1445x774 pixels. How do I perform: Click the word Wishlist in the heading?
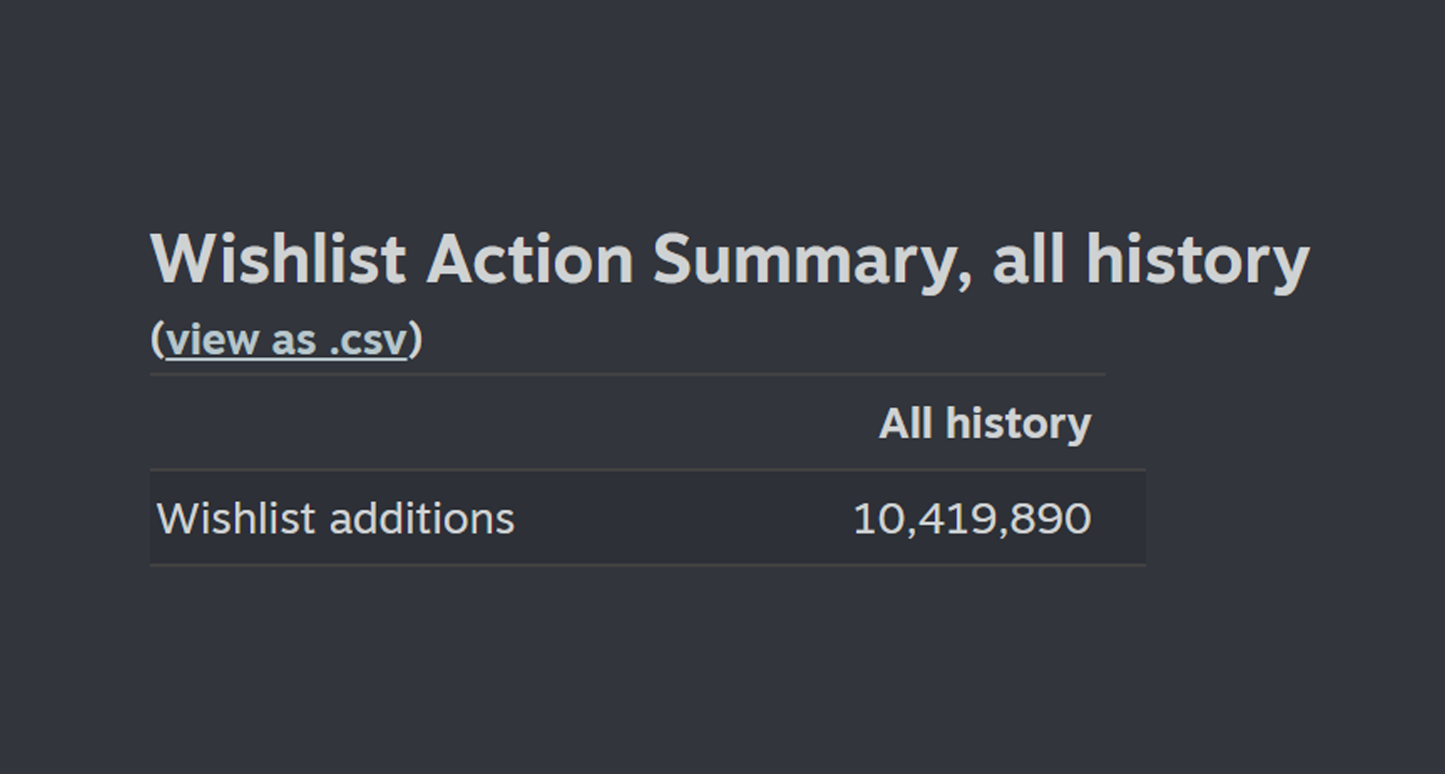[278, 258]
